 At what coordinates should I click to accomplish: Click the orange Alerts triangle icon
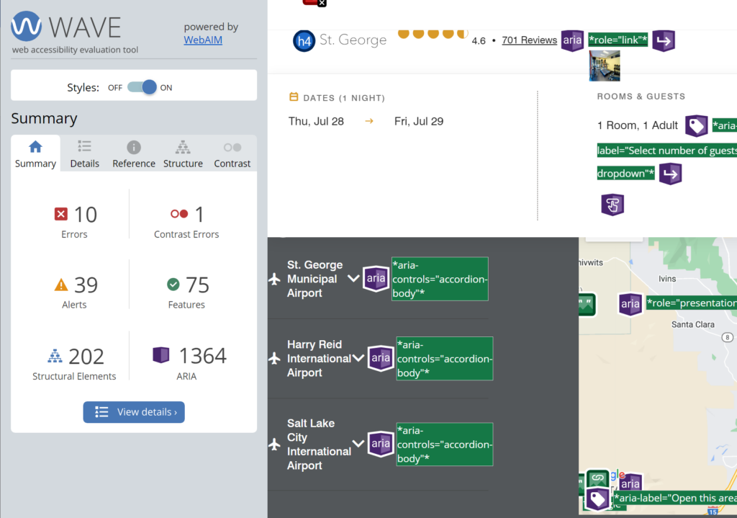click(61, 285)
